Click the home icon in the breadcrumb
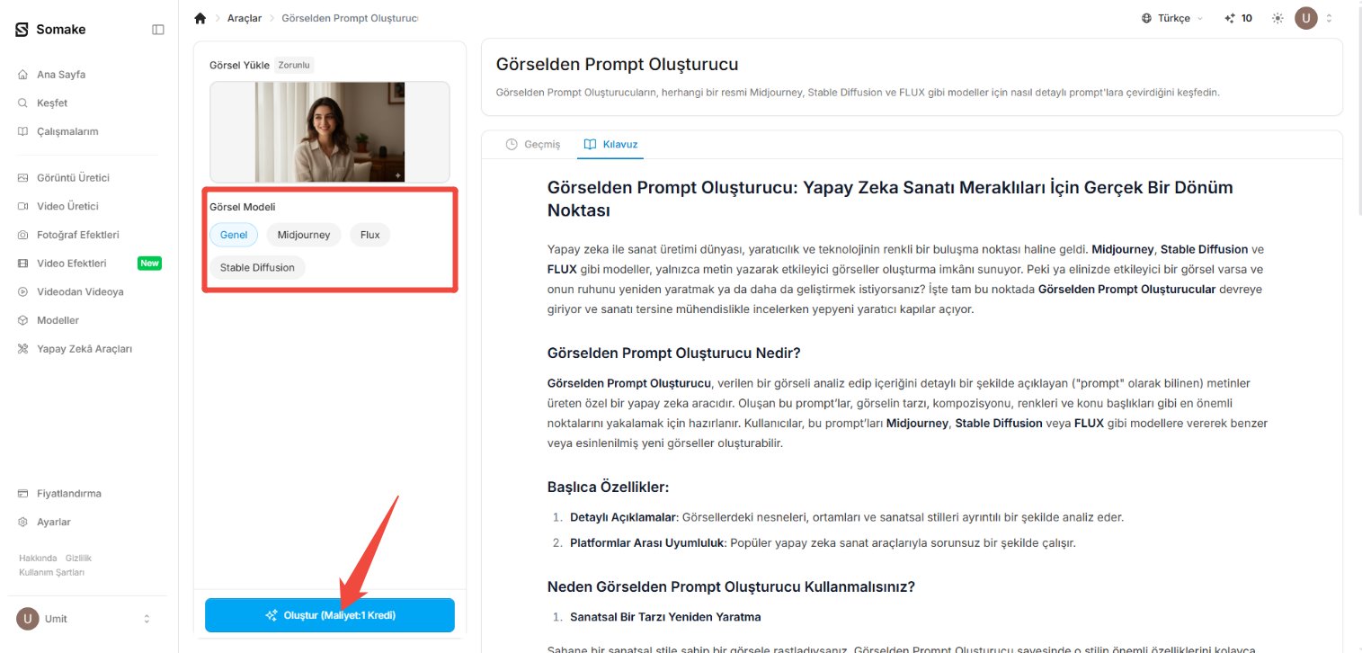Viewport: 1362px width, 653px height. [200, 18]
